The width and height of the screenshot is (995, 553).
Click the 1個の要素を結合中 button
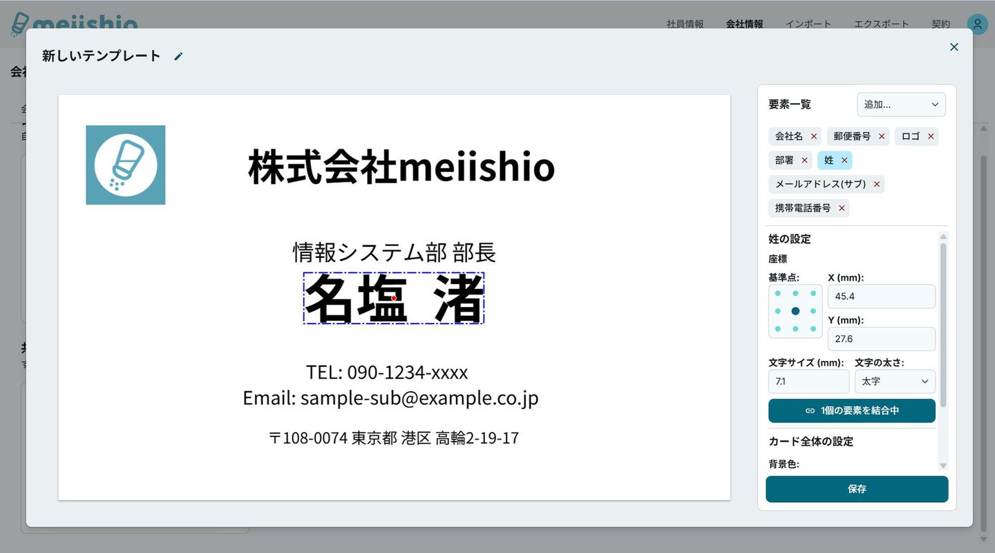point(852,411)
